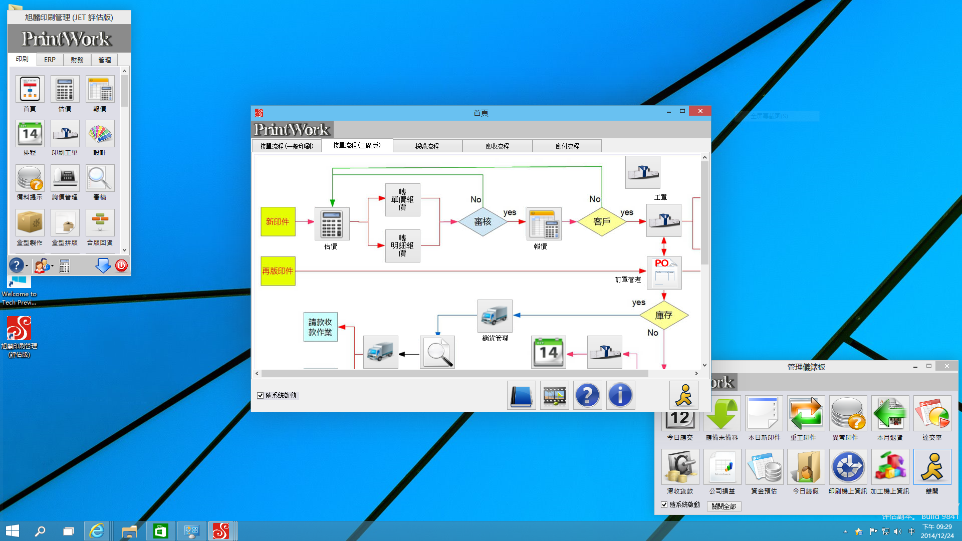Open 合版回貨 icon

point(100,222)
